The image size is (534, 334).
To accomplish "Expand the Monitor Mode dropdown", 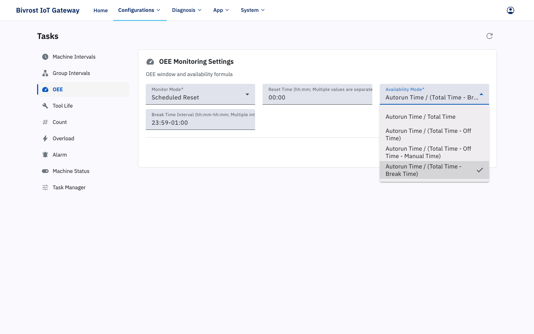I will [200, 94].
